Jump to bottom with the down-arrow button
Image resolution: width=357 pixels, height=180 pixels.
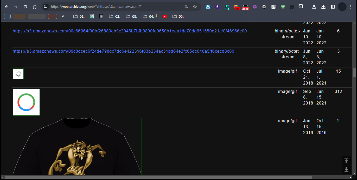[346, 170]
